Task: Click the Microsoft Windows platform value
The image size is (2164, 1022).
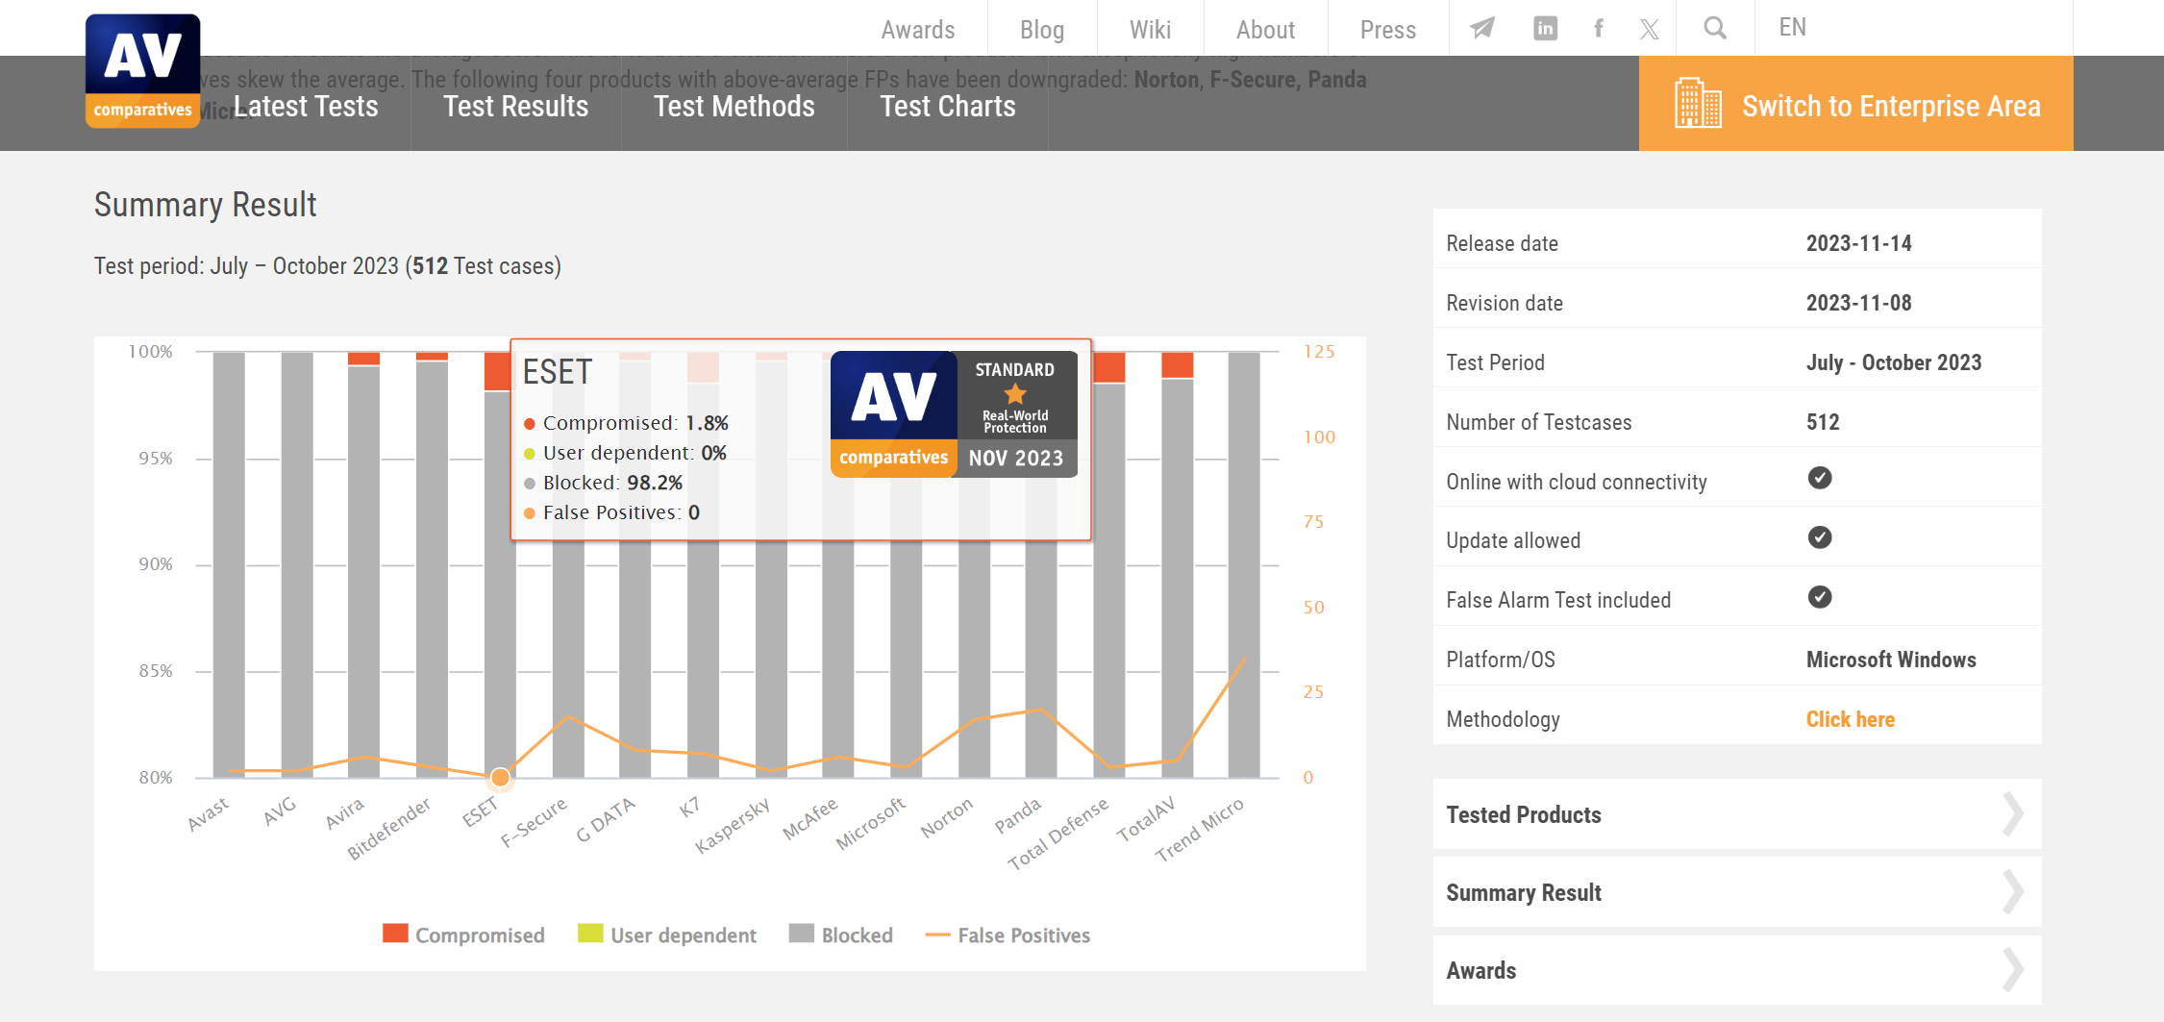Action: (x=1891, y=660)
